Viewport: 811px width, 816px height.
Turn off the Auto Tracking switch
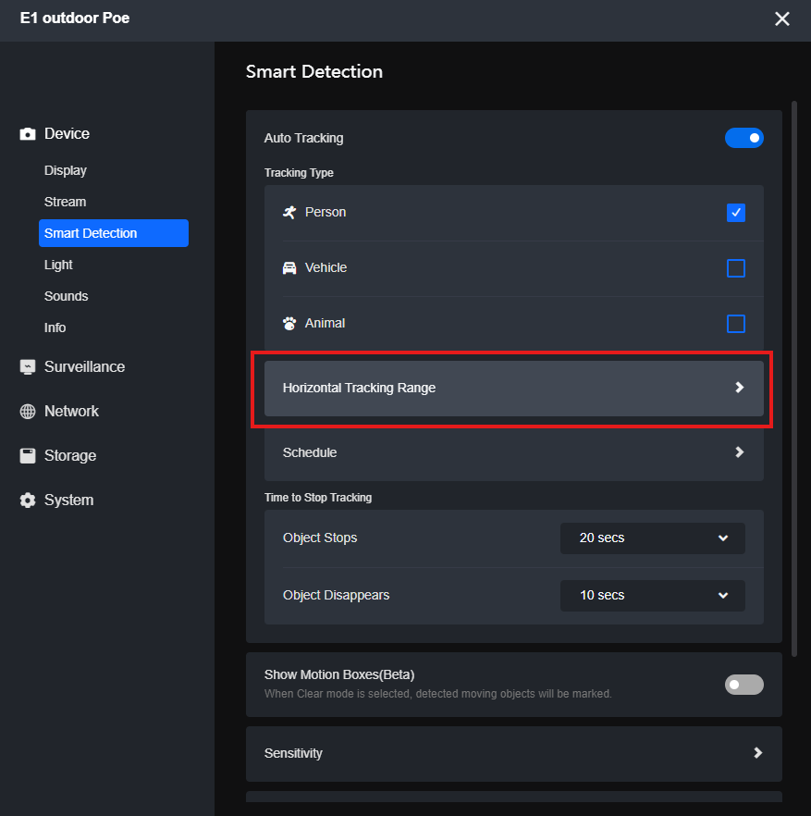pos(743,138)
